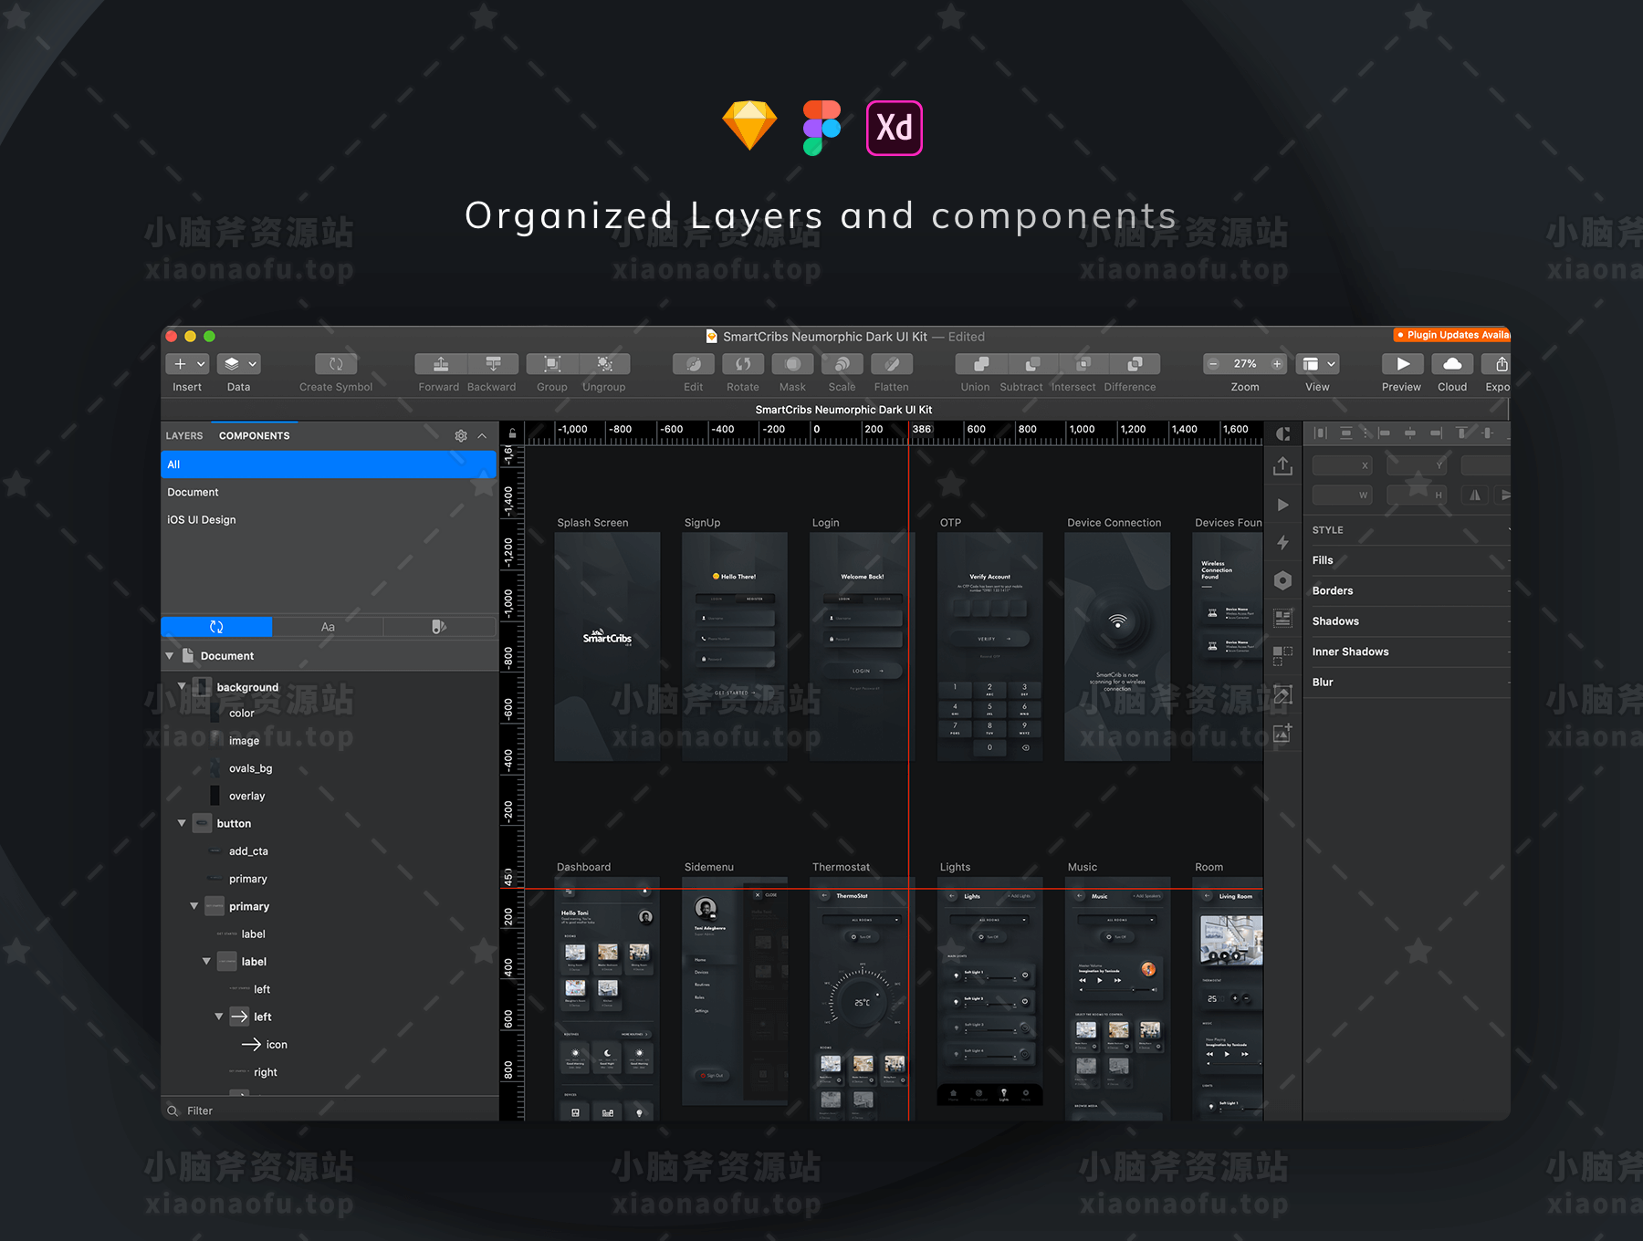Image resolution: width=1643 pixels, height=1241 pixels.
Task: Zoom in with the plus button
Action: (x=1276, y=364)
